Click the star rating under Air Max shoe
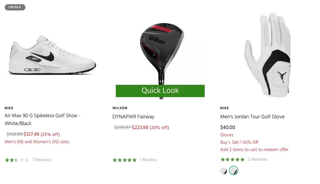This screenshot has height=184, width=320. tap(17, 160)
